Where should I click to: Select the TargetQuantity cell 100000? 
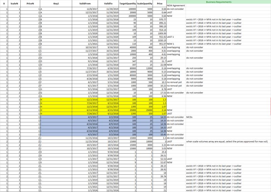click(128, 9)
